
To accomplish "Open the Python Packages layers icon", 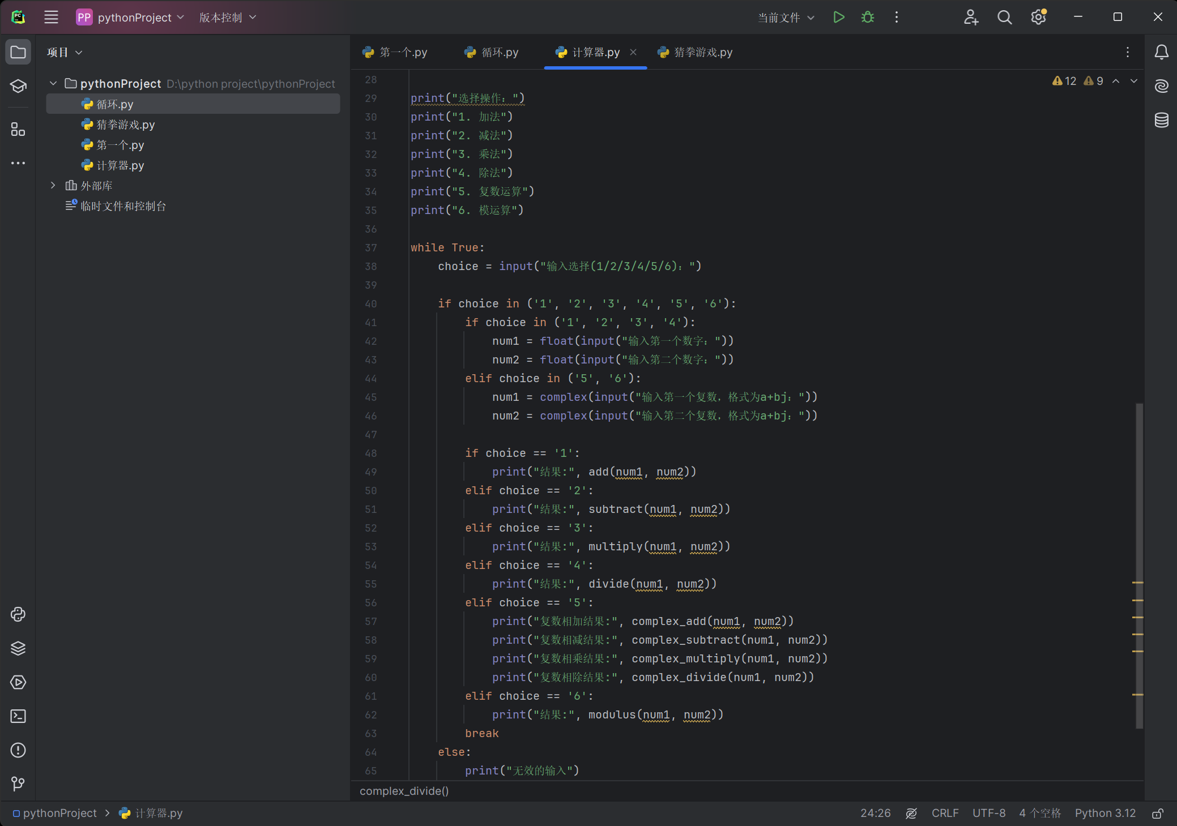I will pyautogui.click(x=18, y=648).
